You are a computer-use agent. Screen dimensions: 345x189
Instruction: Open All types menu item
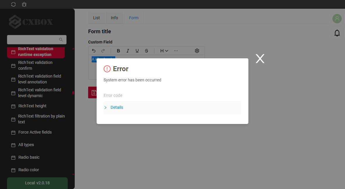click(x=36, y=145)
